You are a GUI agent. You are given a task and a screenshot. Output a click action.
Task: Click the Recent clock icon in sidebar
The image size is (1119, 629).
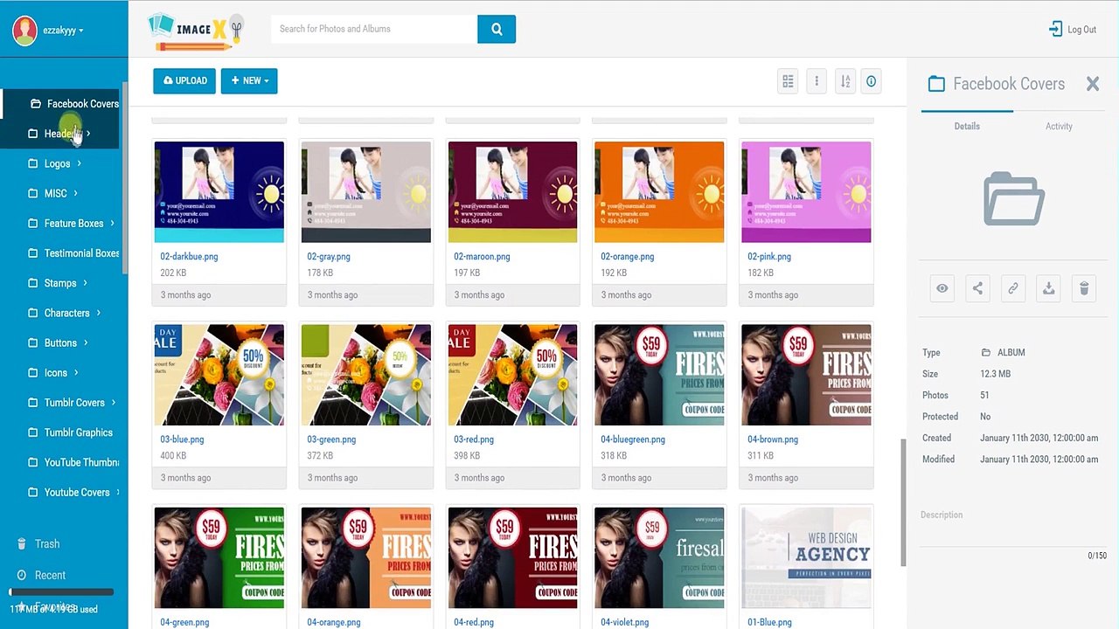coord(22,575)
